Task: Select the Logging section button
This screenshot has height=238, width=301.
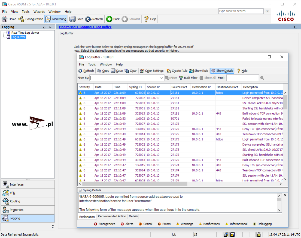Action: click(x=28, y=218)
